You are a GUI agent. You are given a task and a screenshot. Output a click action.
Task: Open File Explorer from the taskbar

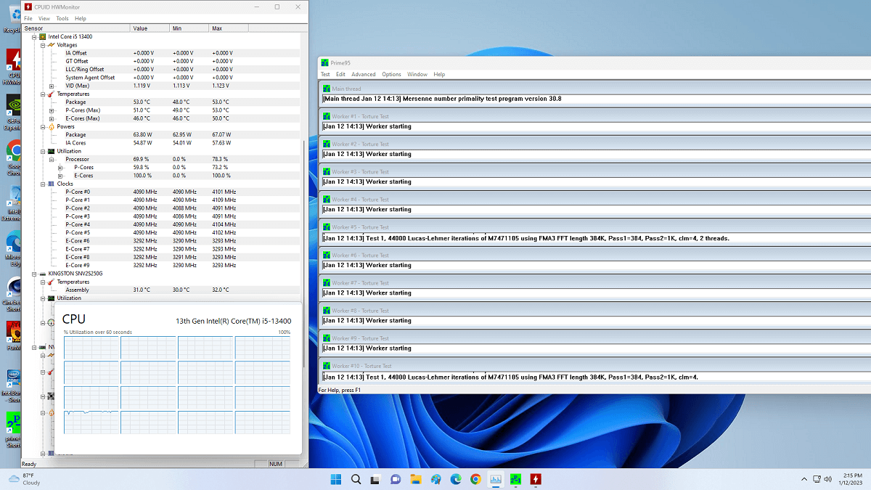[416, 479]
